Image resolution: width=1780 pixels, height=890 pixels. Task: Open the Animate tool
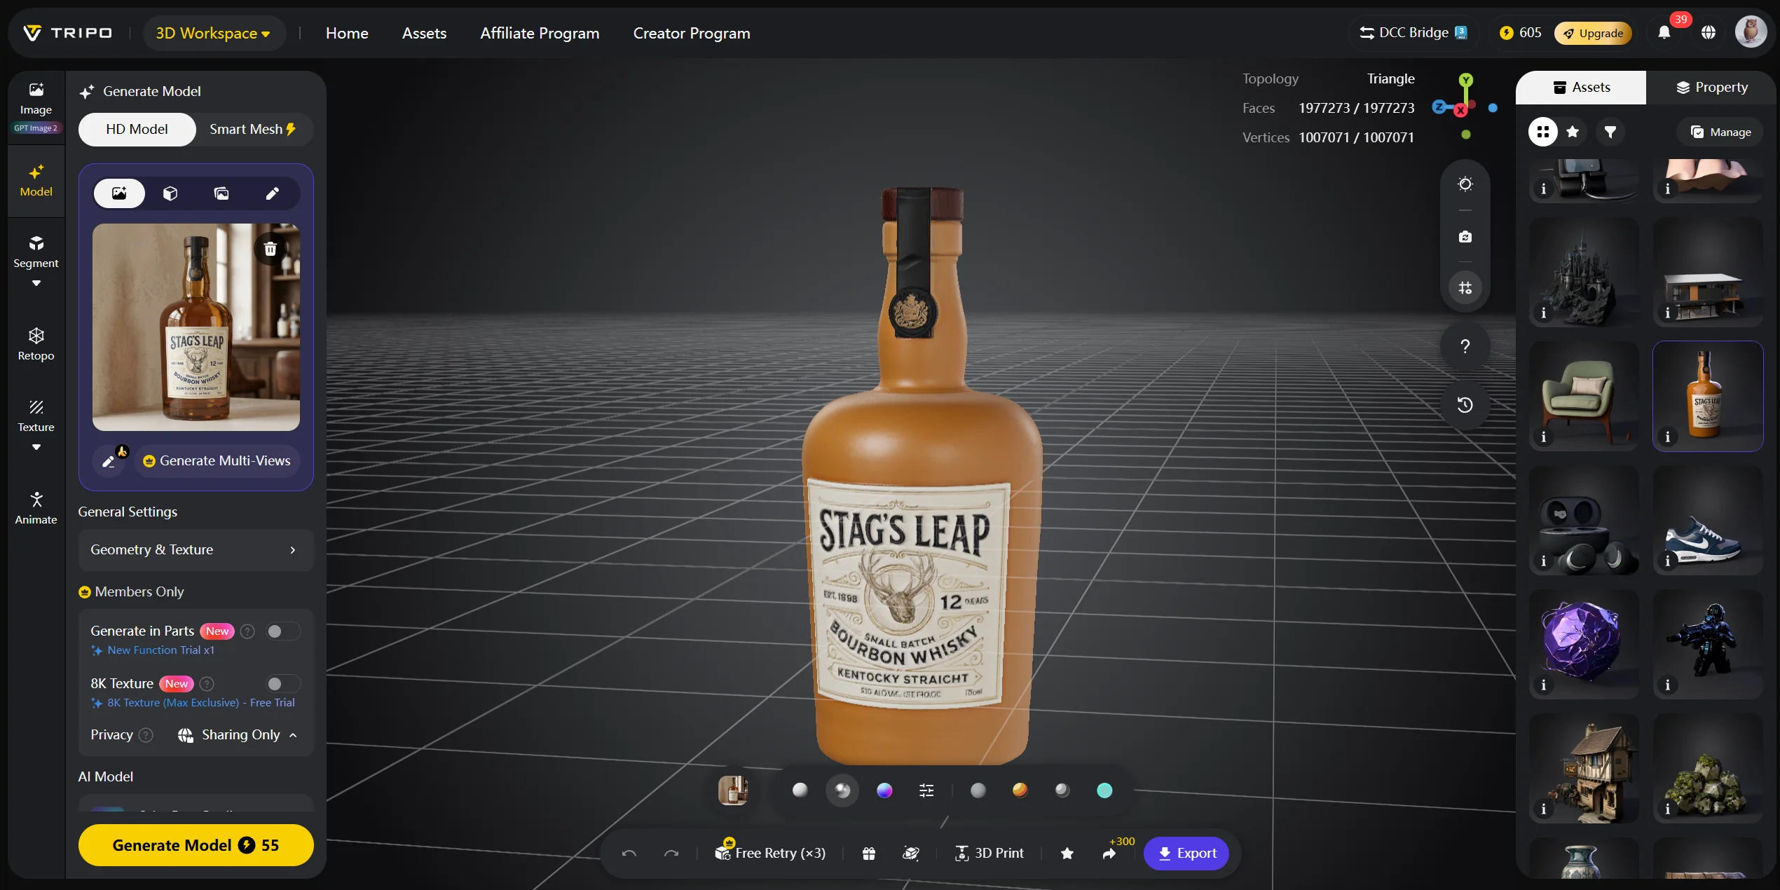coord(36,508)
